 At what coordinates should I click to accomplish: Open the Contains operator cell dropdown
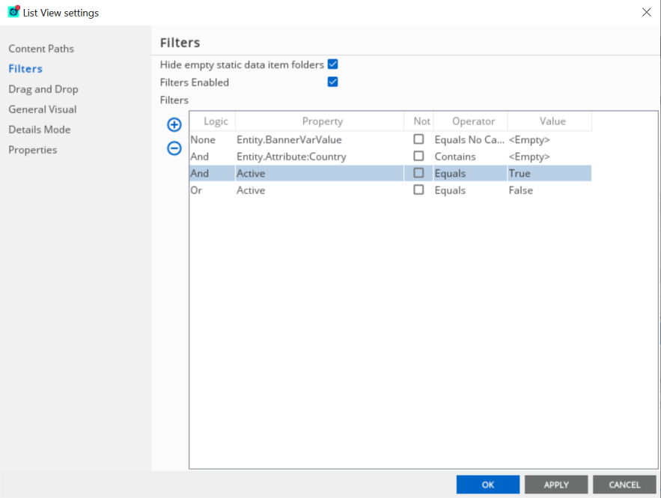470,157
